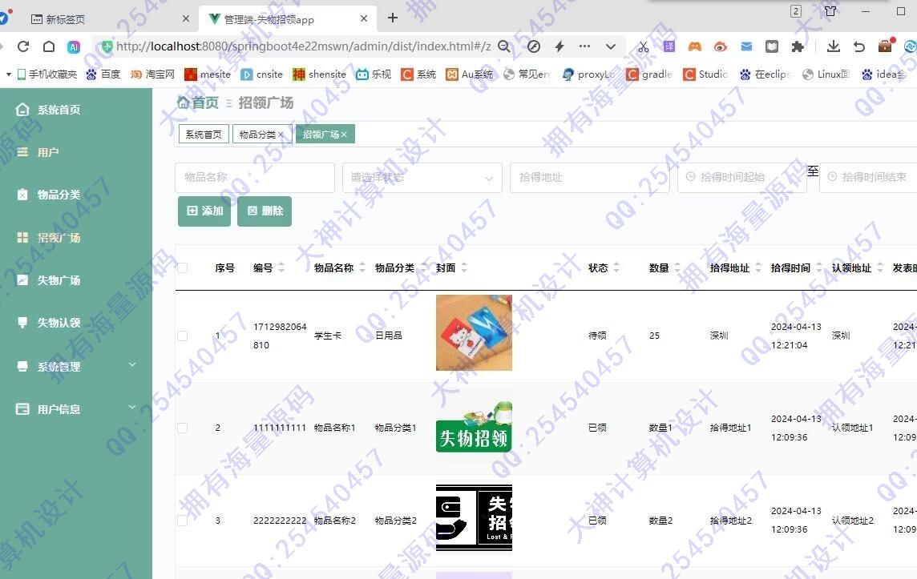Click the scissors screenshot icon in toolbar
917x579 pixels.
[x=643, y=47]
